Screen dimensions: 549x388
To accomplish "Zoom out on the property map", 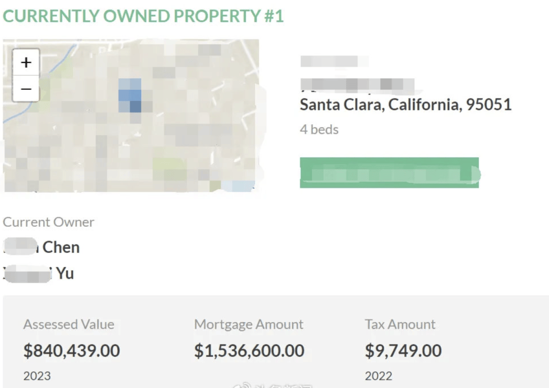I will [26, 89].
